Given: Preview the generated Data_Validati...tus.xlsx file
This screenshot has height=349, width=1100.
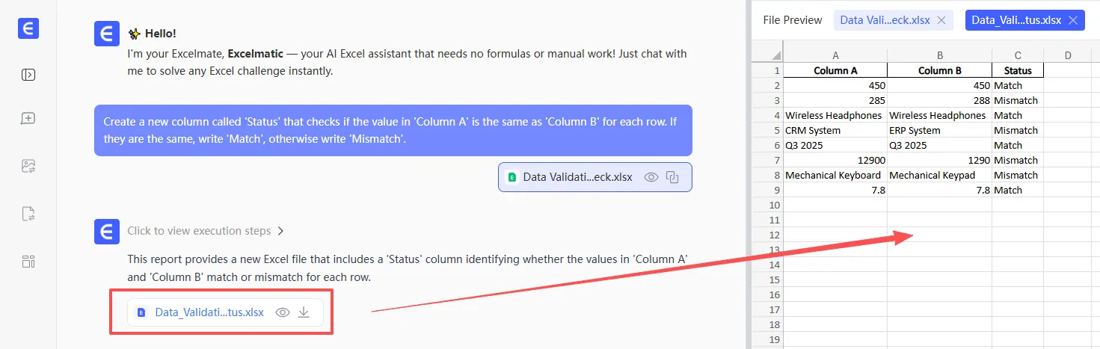Looking at the screenshot, I should coord(283,312).
